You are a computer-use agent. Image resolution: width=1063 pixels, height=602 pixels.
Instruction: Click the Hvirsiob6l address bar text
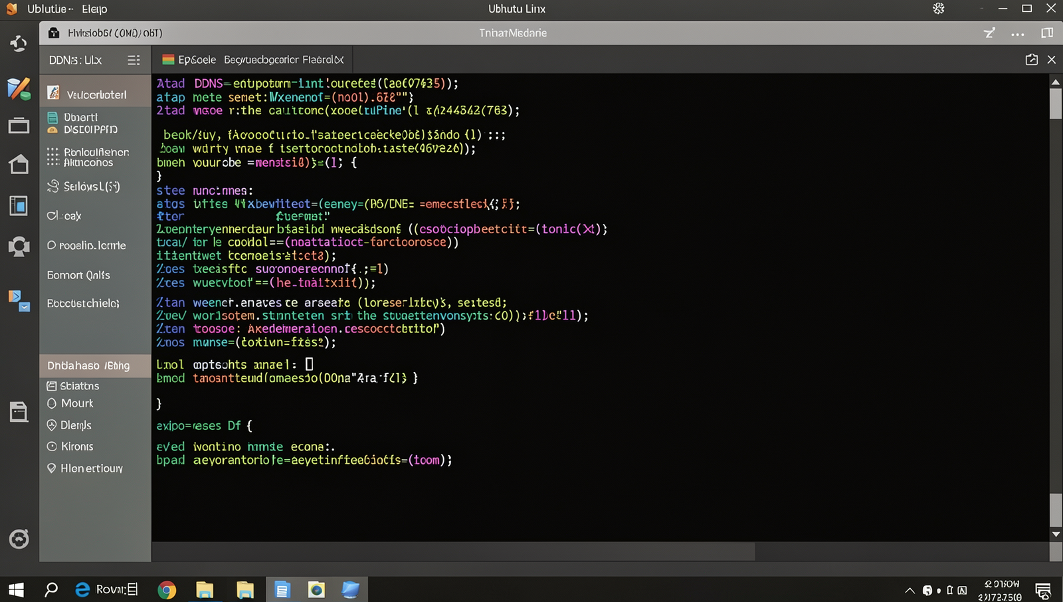[x=115, y=33]
